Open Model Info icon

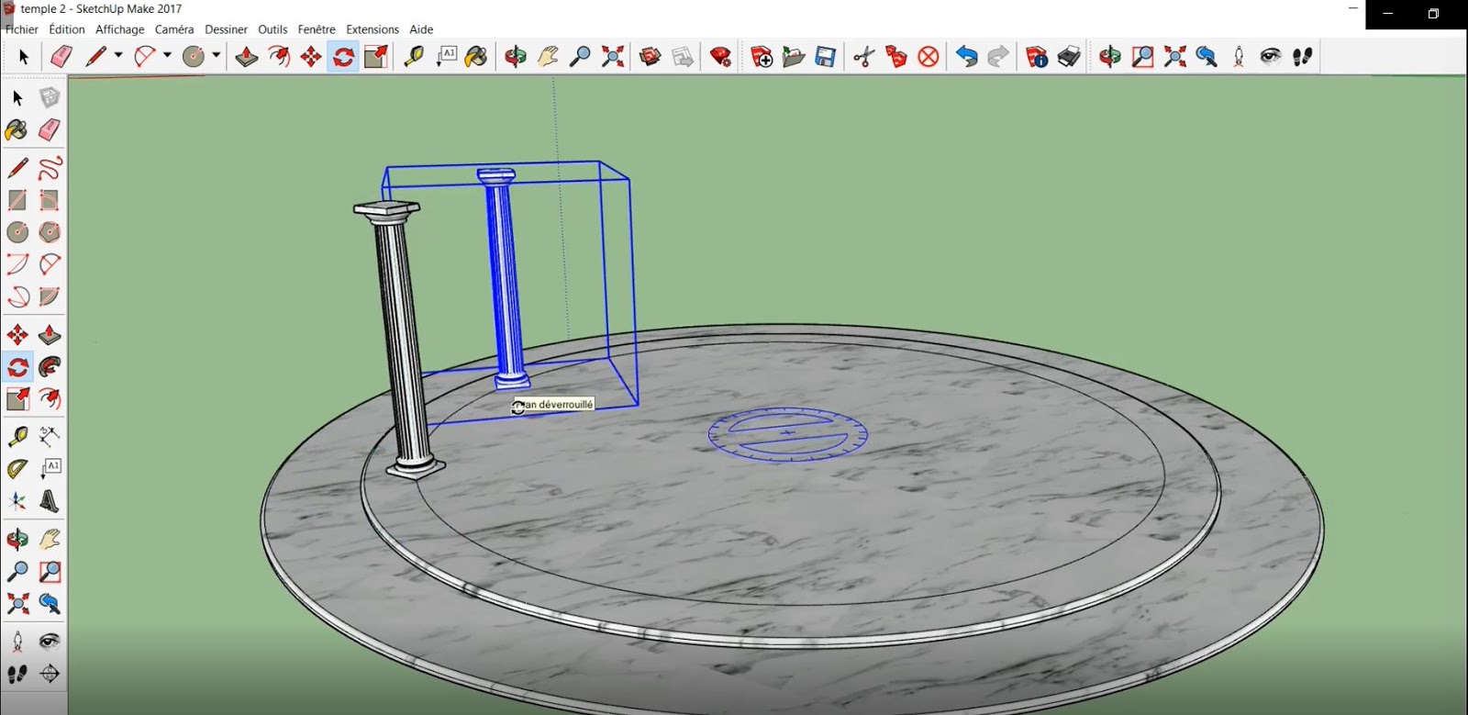(1037, 57)
